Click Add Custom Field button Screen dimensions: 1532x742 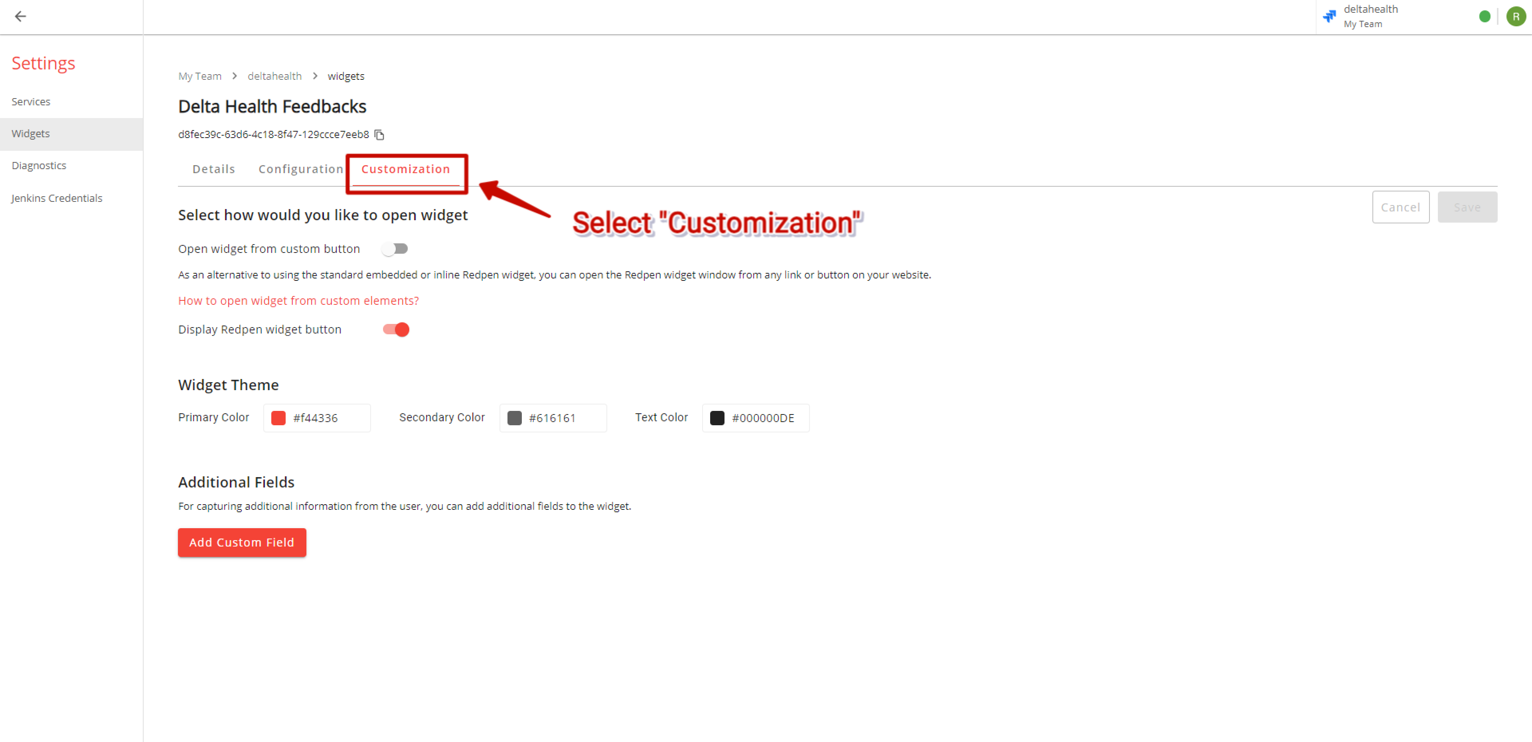coord(242,542)
